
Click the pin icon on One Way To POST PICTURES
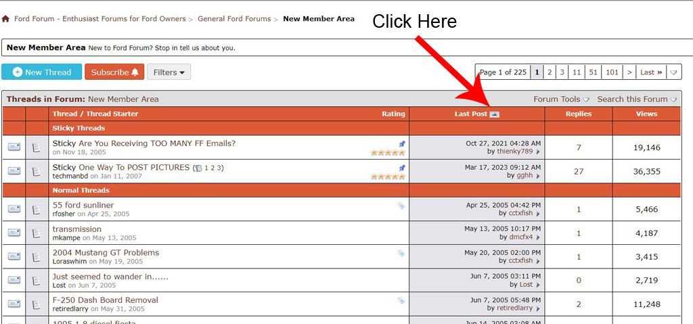[x=401, y=168]
